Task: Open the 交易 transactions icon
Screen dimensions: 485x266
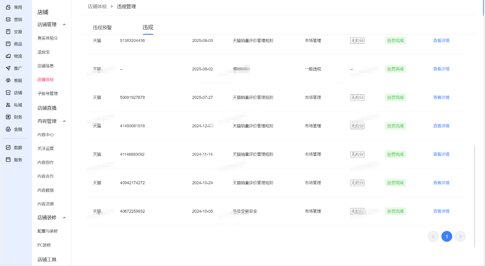Action: click(8, 31)
